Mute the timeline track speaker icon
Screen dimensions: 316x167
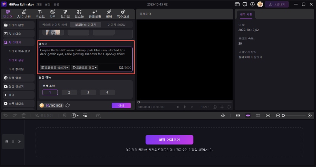coord(19,141)
